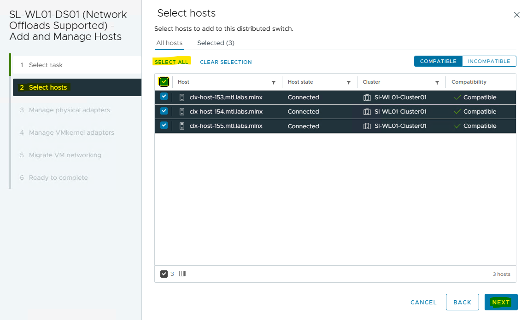
Task: Open the Host state column filter
Action: click(x=349, y=82)
